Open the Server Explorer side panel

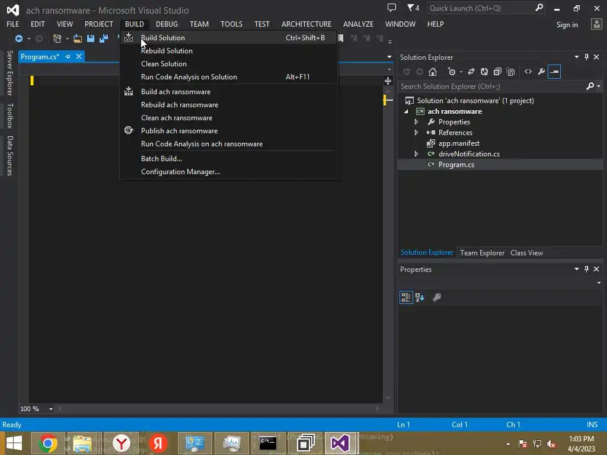coord(9,73)
